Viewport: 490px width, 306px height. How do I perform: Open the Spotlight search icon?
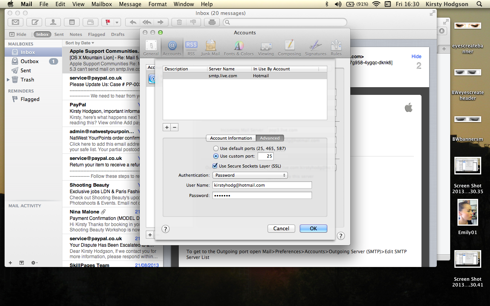(x=479, y=4)
